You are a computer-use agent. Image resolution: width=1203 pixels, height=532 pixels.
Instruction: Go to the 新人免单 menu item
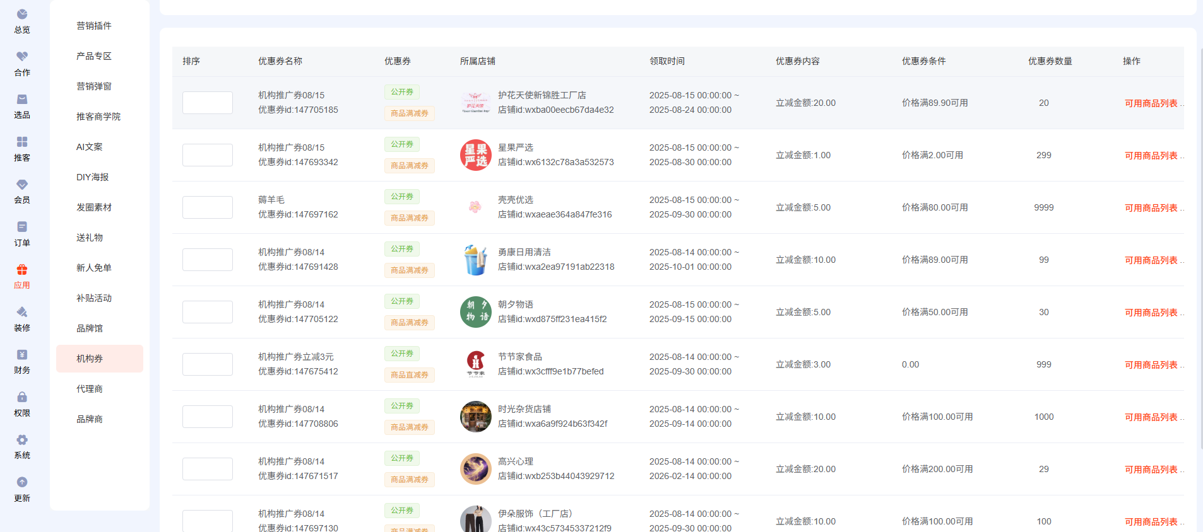[x=93, y=268]
